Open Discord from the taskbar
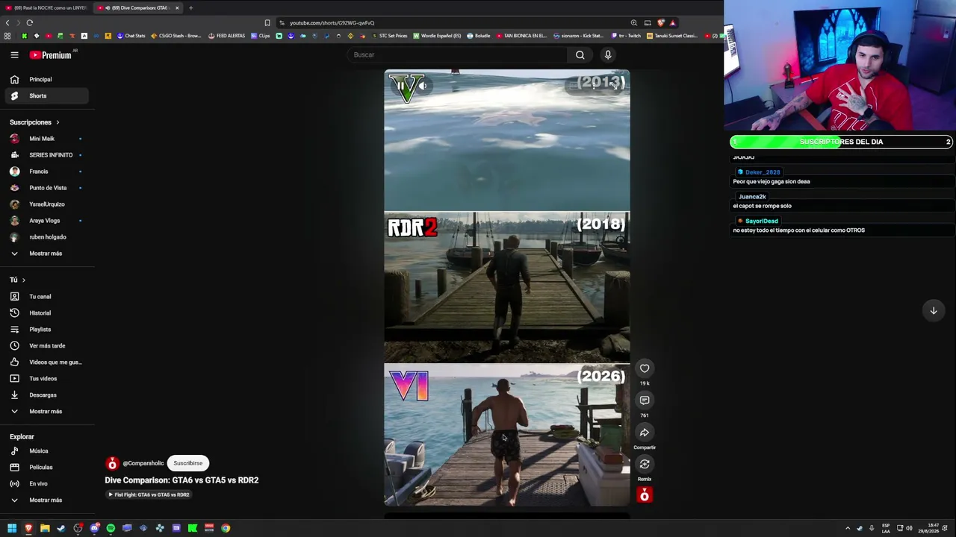The image size is (956, 537). click(x=94, y=528)
